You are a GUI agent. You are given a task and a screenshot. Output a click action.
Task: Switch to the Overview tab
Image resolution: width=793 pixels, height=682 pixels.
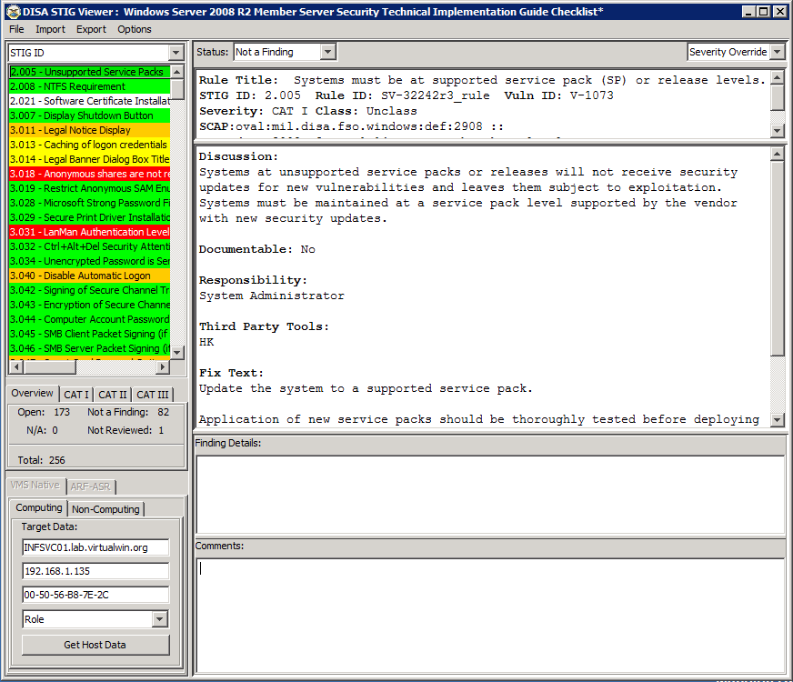pyautogui.click(x=32, y=394)
